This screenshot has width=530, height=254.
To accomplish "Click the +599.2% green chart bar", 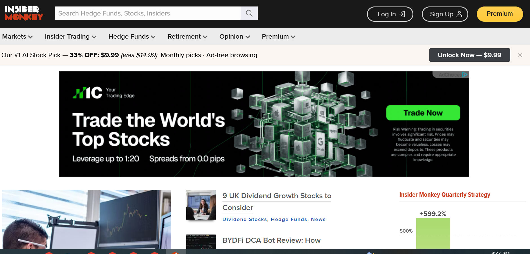I will (433, 233).
